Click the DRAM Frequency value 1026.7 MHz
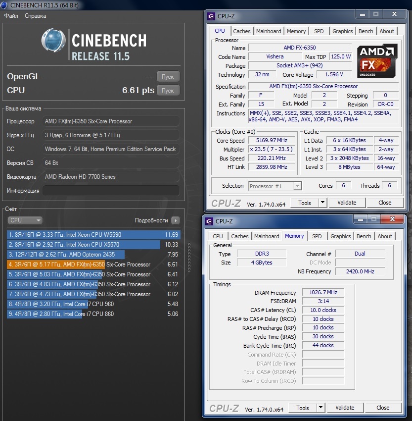412x421 pixels. [323, 292]
